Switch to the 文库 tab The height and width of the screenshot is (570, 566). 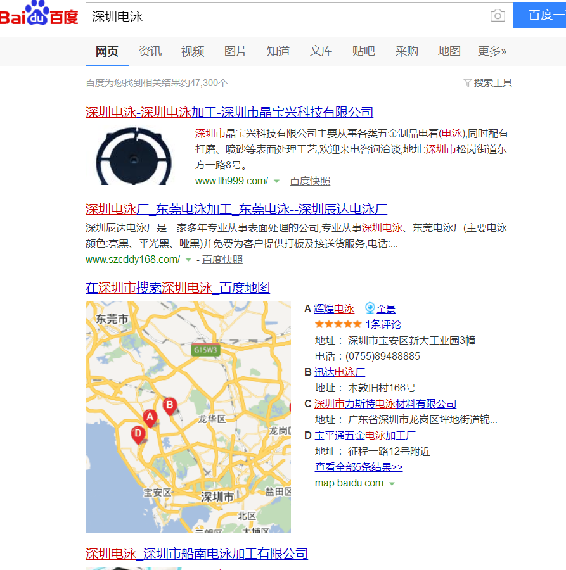pos(321,51)
